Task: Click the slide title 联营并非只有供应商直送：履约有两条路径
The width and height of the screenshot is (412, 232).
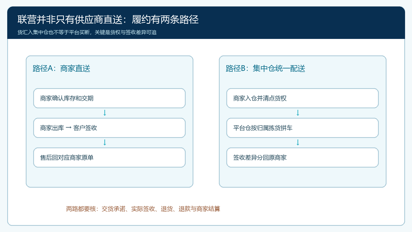Action: [x=108, y=20]
